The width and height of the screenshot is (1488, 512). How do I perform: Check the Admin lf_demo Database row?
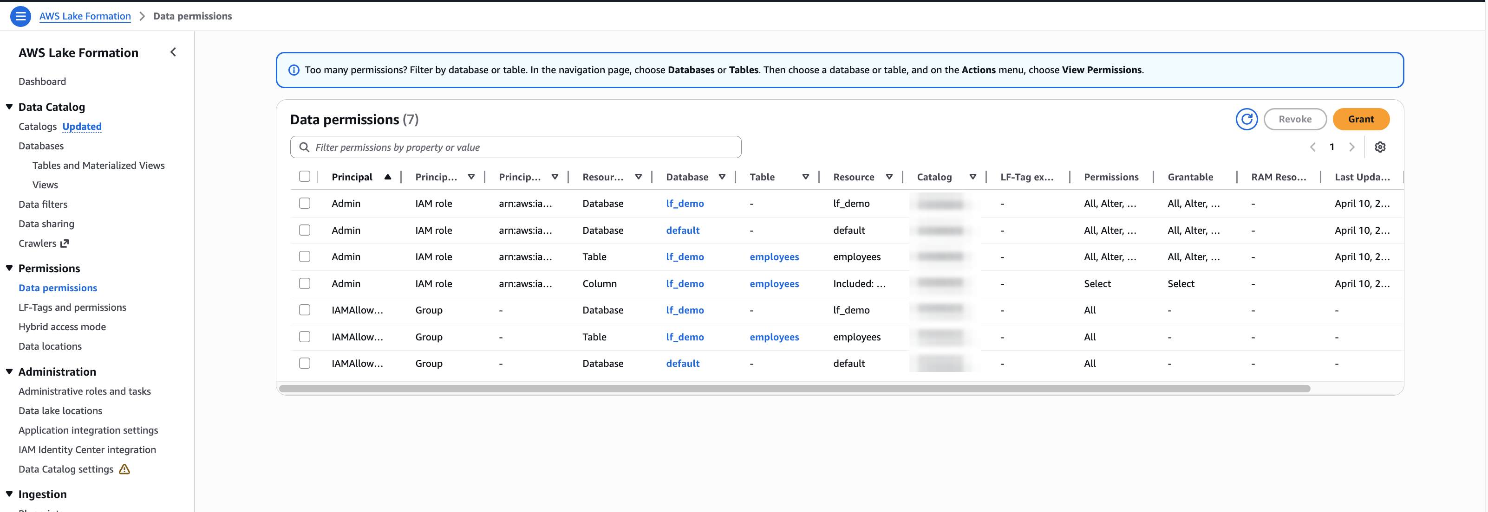click(x=304, y=203)
